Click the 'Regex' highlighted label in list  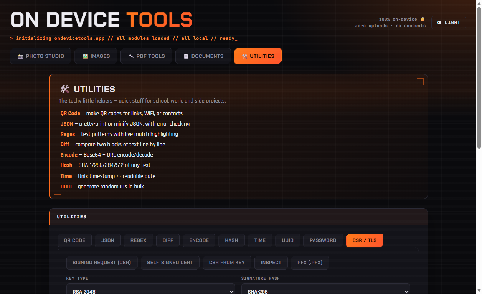(68, 134)
